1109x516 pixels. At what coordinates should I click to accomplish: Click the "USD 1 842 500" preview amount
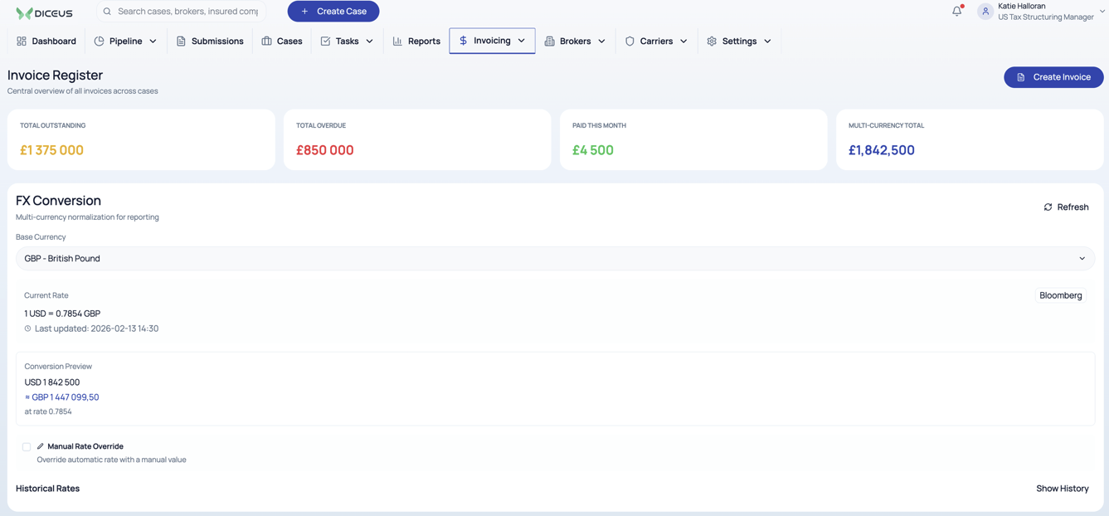[x=52, y=382]
